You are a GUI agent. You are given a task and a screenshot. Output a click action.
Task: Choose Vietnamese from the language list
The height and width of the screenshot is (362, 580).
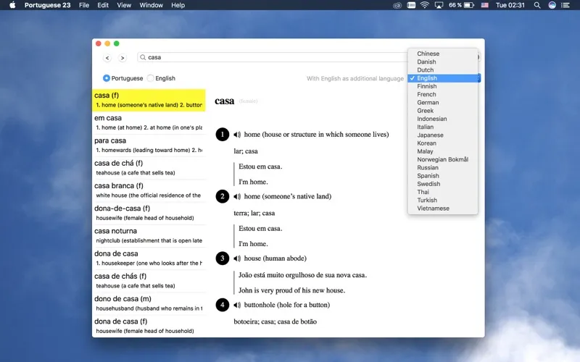coord(443,209)
